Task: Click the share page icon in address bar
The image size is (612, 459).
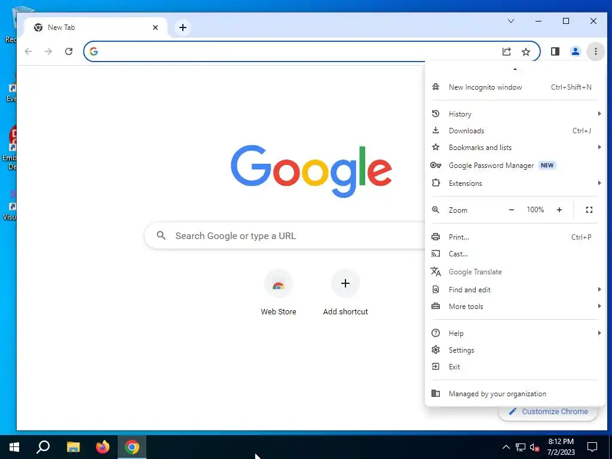Action: point(506,51)
